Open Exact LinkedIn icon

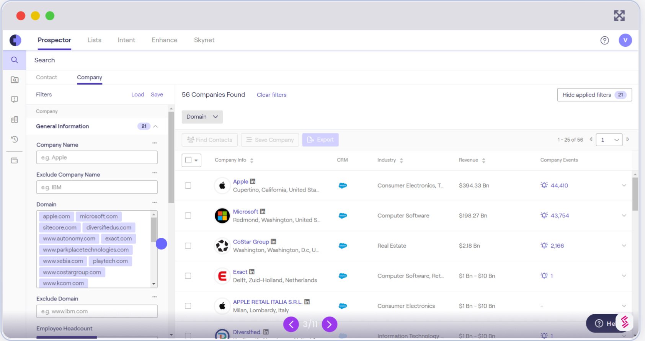(251, 272)
